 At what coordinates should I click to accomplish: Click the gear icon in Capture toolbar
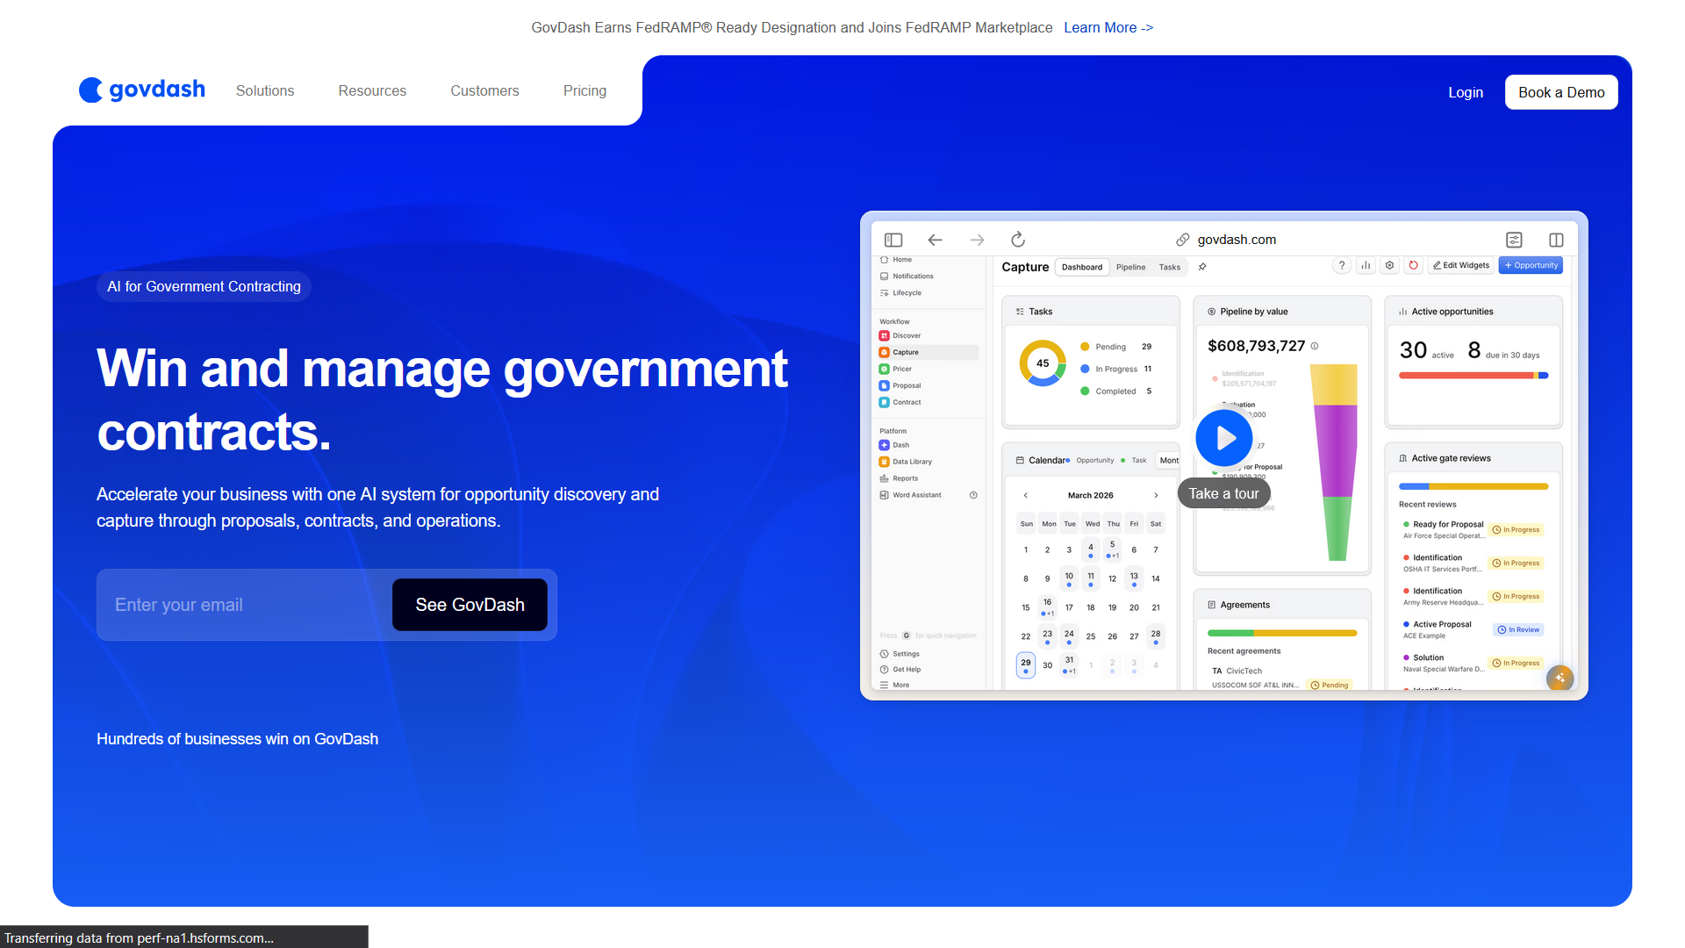(x=1389, y=265)
